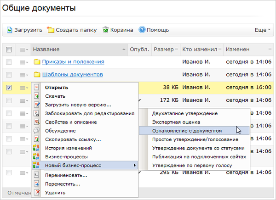The width and height of the screenshot is (276, 200).
Task: Check the box for Приказы и положения row
Action: [x=9, y=62]
